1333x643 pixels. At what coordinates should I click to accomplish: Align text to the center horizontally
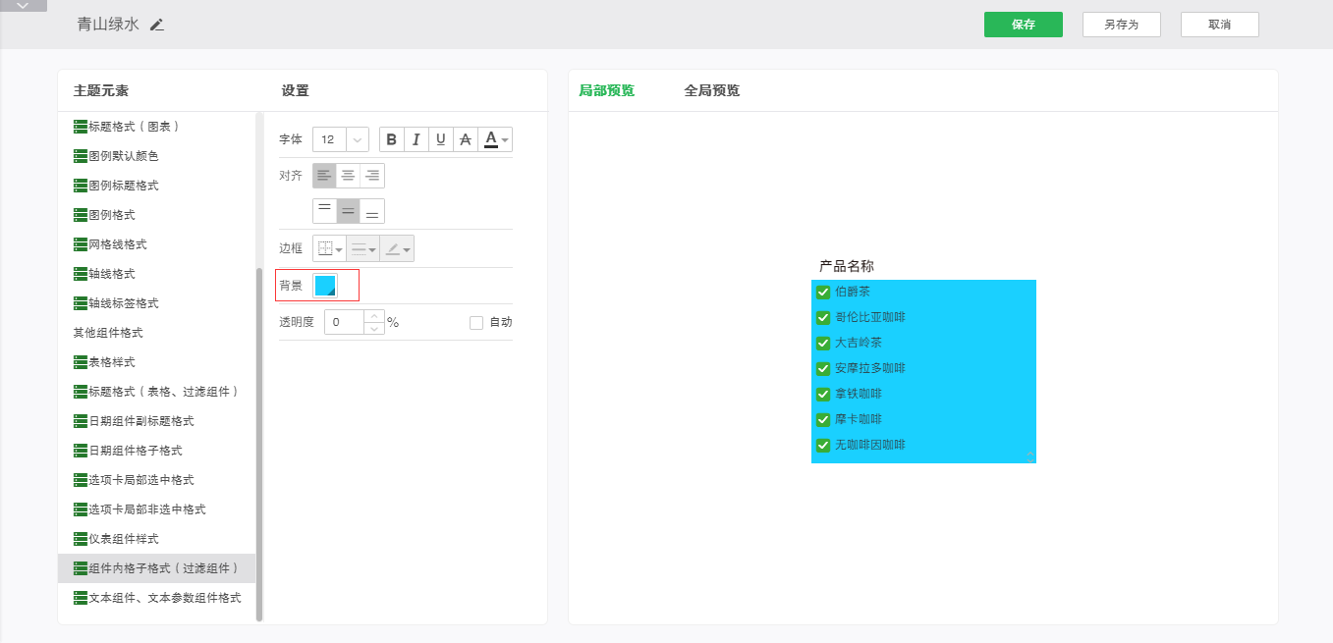tap(349, 176)
